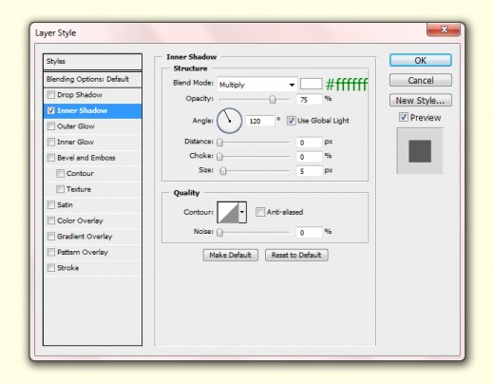Open the contour curve thumbnail
This screenshot has width=494, height=384.
228,212
